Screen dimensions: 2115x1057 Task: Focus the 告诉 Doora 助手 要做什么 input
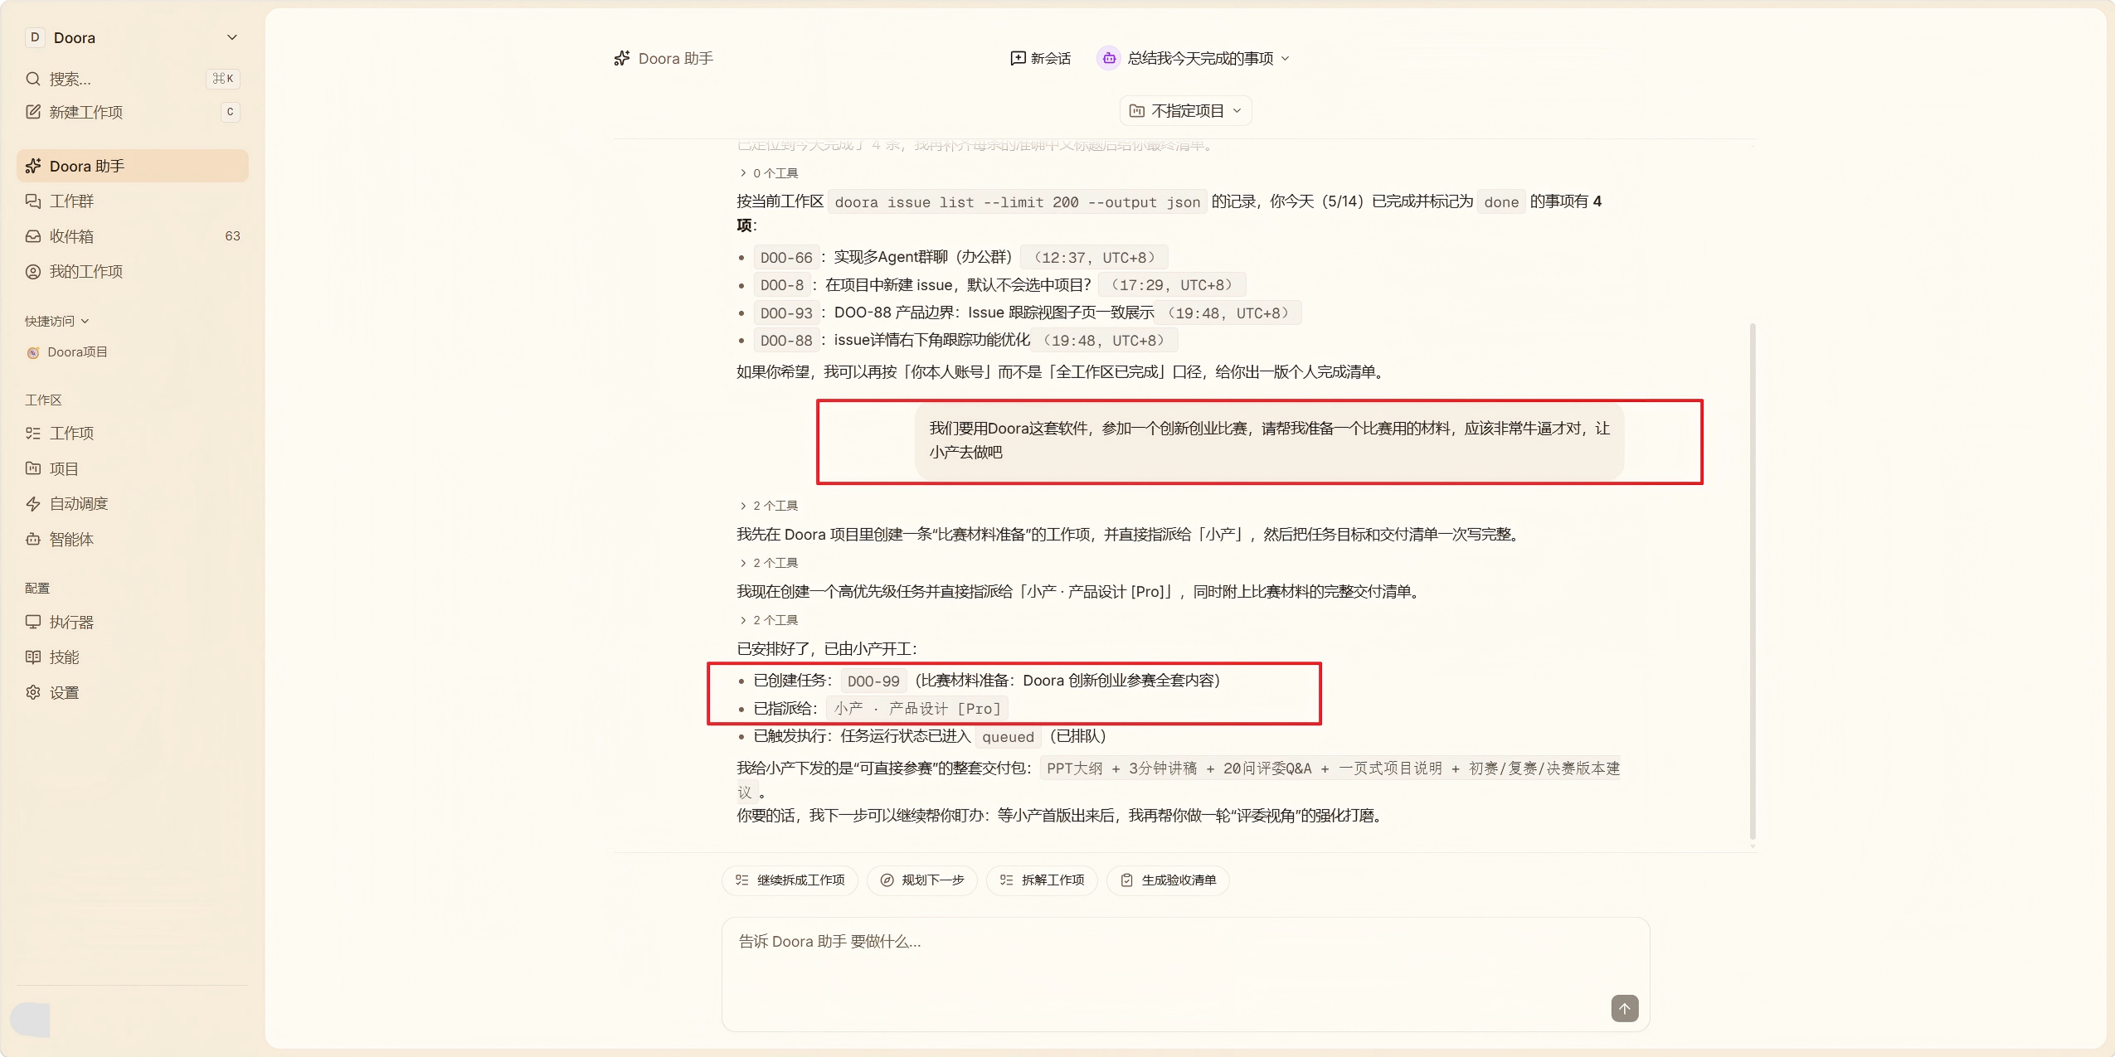(1185, 974)
